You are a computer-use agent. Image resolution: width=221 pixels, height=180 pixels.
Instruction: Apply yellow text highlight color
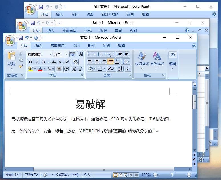[30, 69]
